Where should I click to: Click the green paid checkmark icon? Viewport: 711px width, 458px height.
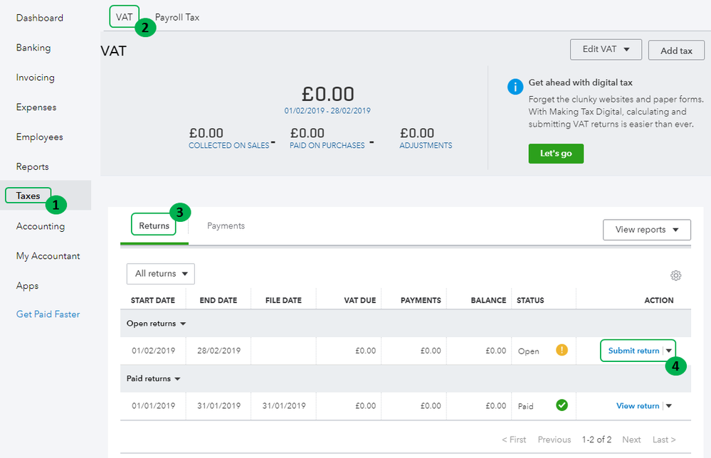tap(562, 405)
